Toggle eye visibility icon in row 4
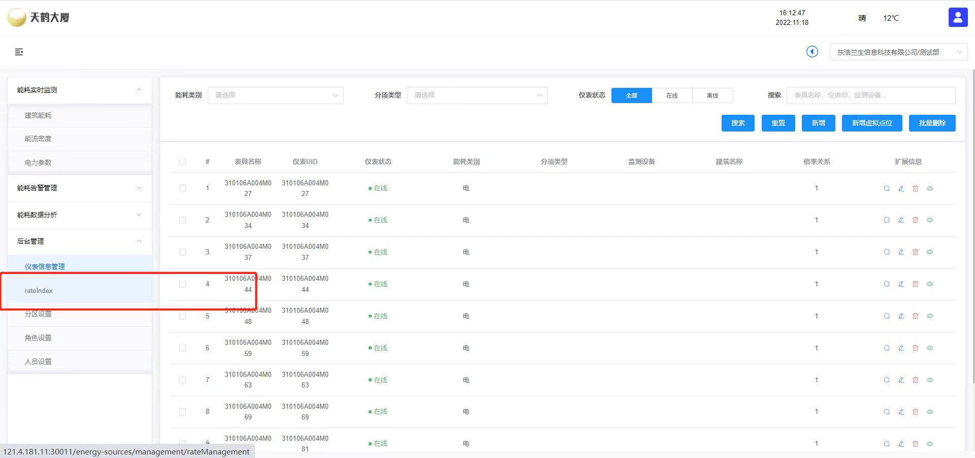Viewport: 975px width, 458px height. tap(930, 284)
